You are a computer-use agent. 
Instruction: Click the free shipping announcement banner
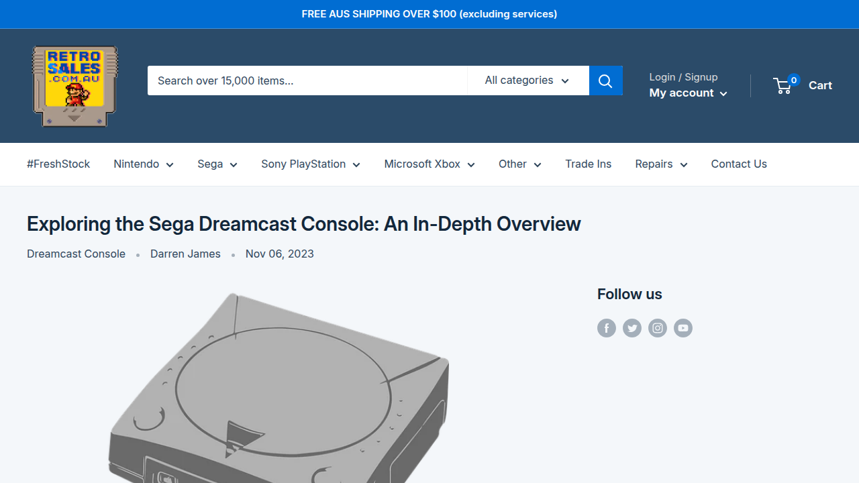[x=429, y=14]
